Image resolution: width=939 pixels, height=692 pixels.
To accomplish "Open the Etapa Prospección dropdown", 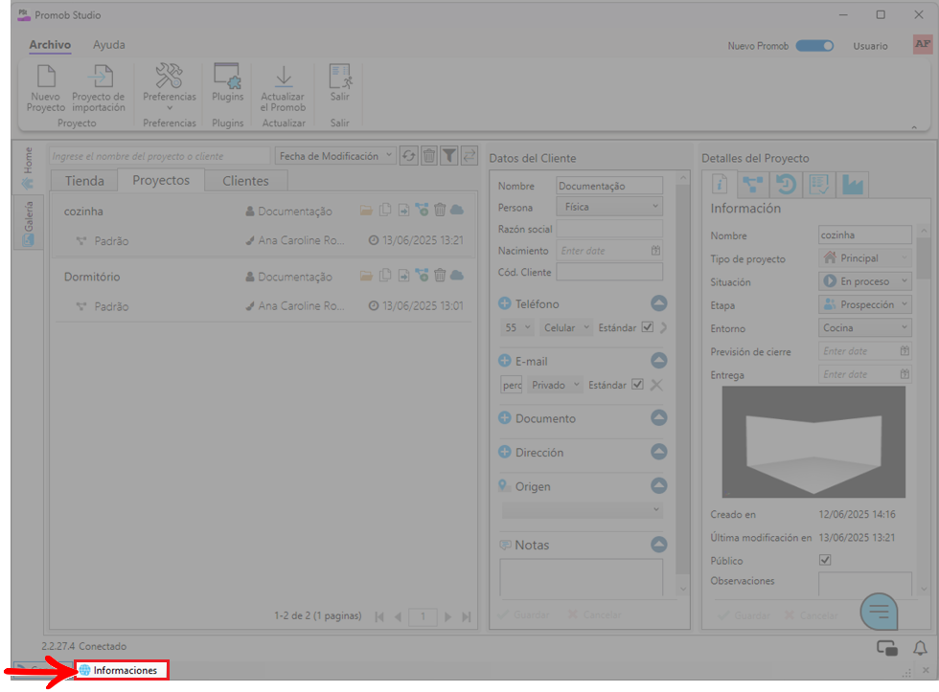I will pyautogui.click(x=864, y=304).
